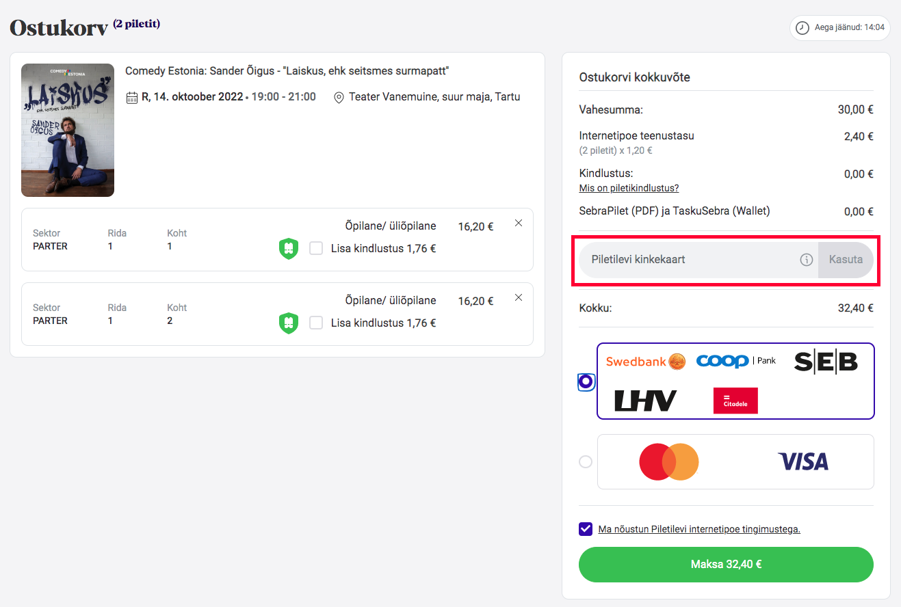Click the SEB bank logo
Screen dimensions: 901x607
826,362
